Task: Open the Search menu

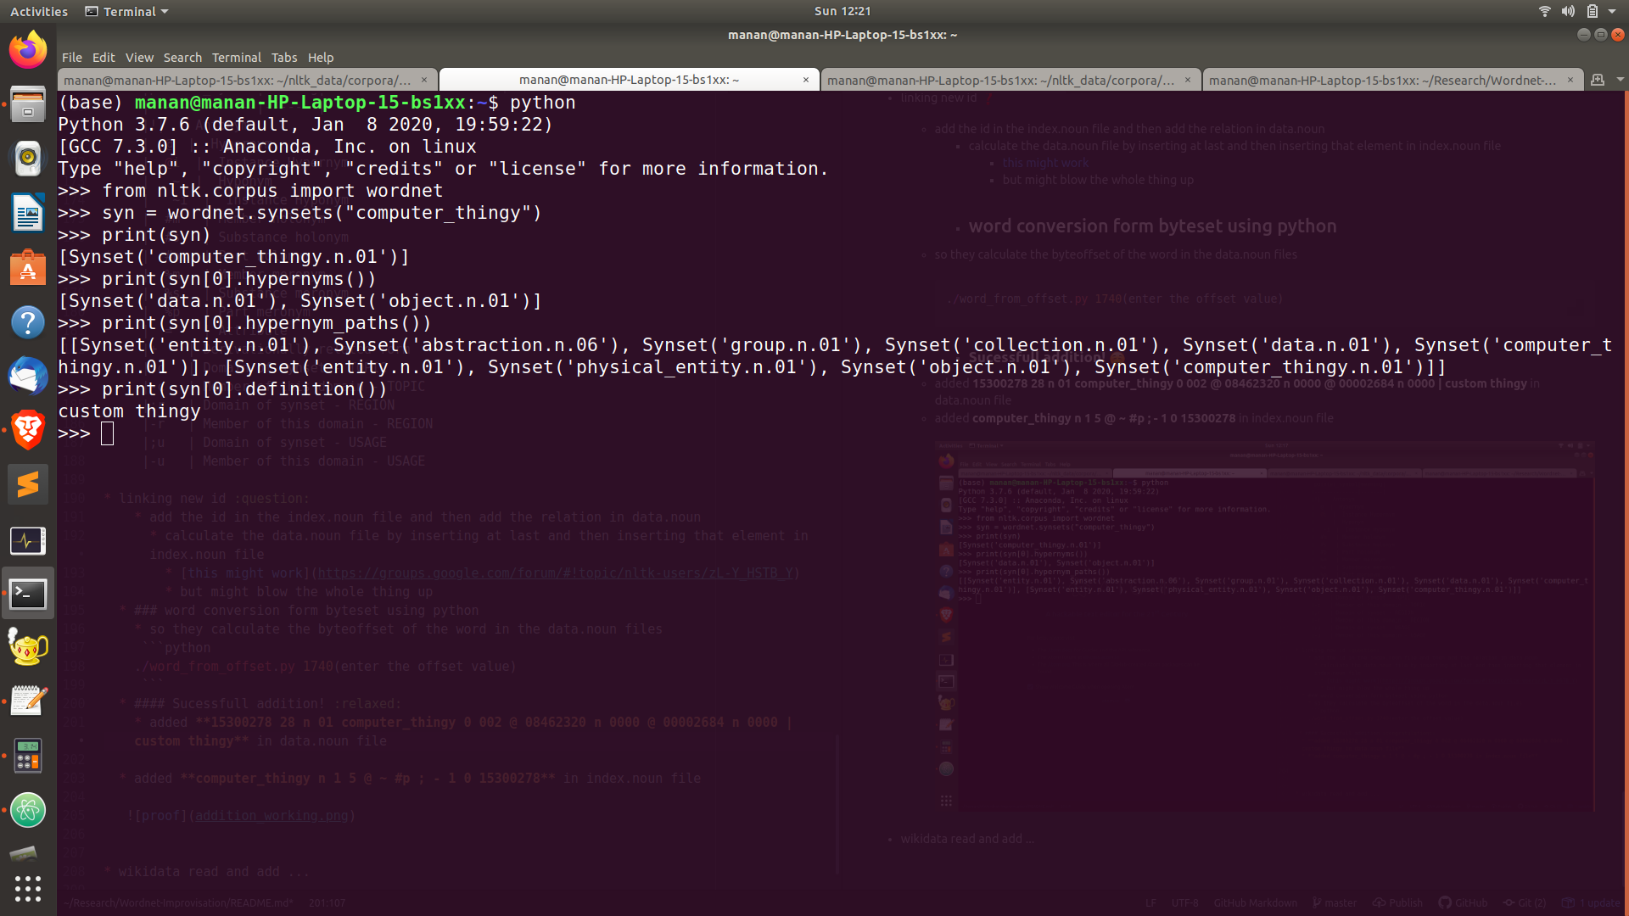Action: coord(182,58)
